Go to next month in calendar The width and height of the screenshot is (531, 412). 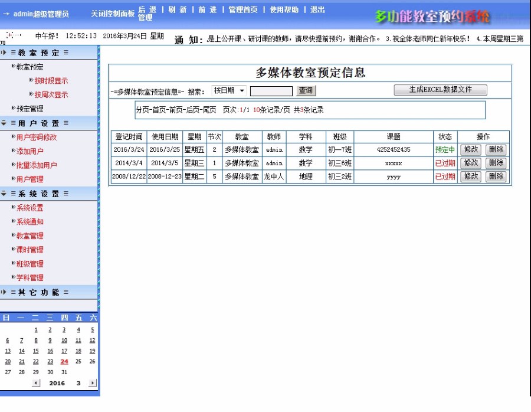[x=92, y=383]
